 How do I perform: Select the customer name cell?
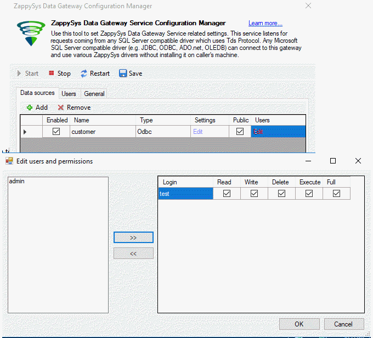point(103,132)
